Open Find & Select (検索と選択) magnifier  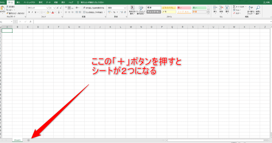click(x=258, y=10)
